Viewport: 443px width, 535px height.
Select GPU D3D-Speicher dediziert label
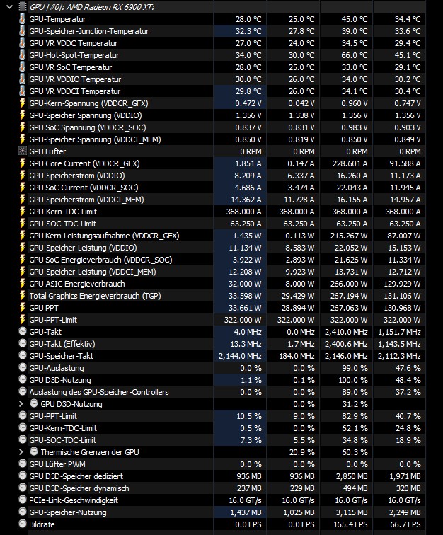[76, 476]
